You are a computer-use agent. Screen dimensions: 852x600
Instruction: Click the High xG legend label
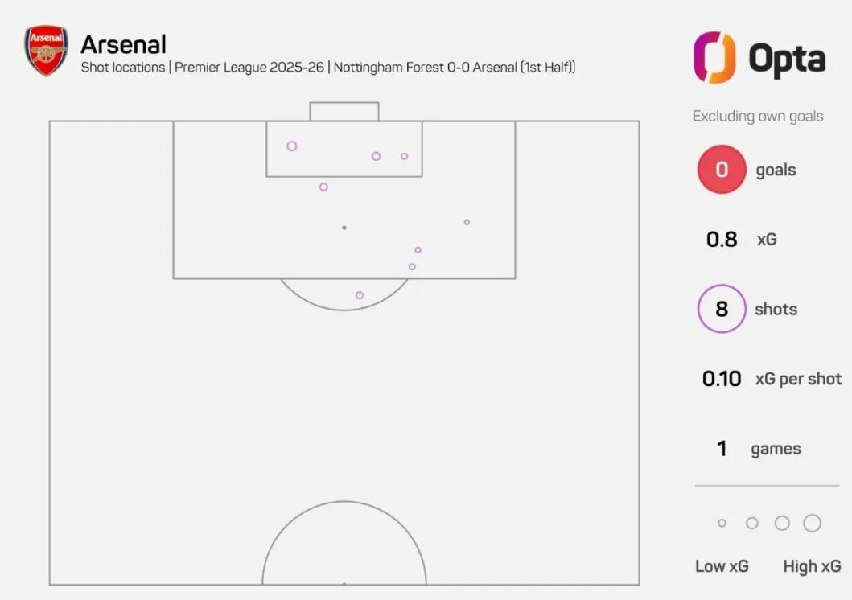click(812, 566)
